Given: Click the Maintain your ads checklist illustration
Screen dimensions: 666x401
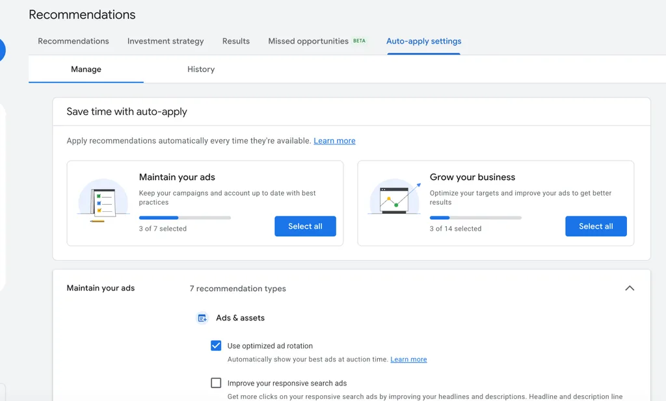Looking at the screenshot, I should (x=103, y=201).
